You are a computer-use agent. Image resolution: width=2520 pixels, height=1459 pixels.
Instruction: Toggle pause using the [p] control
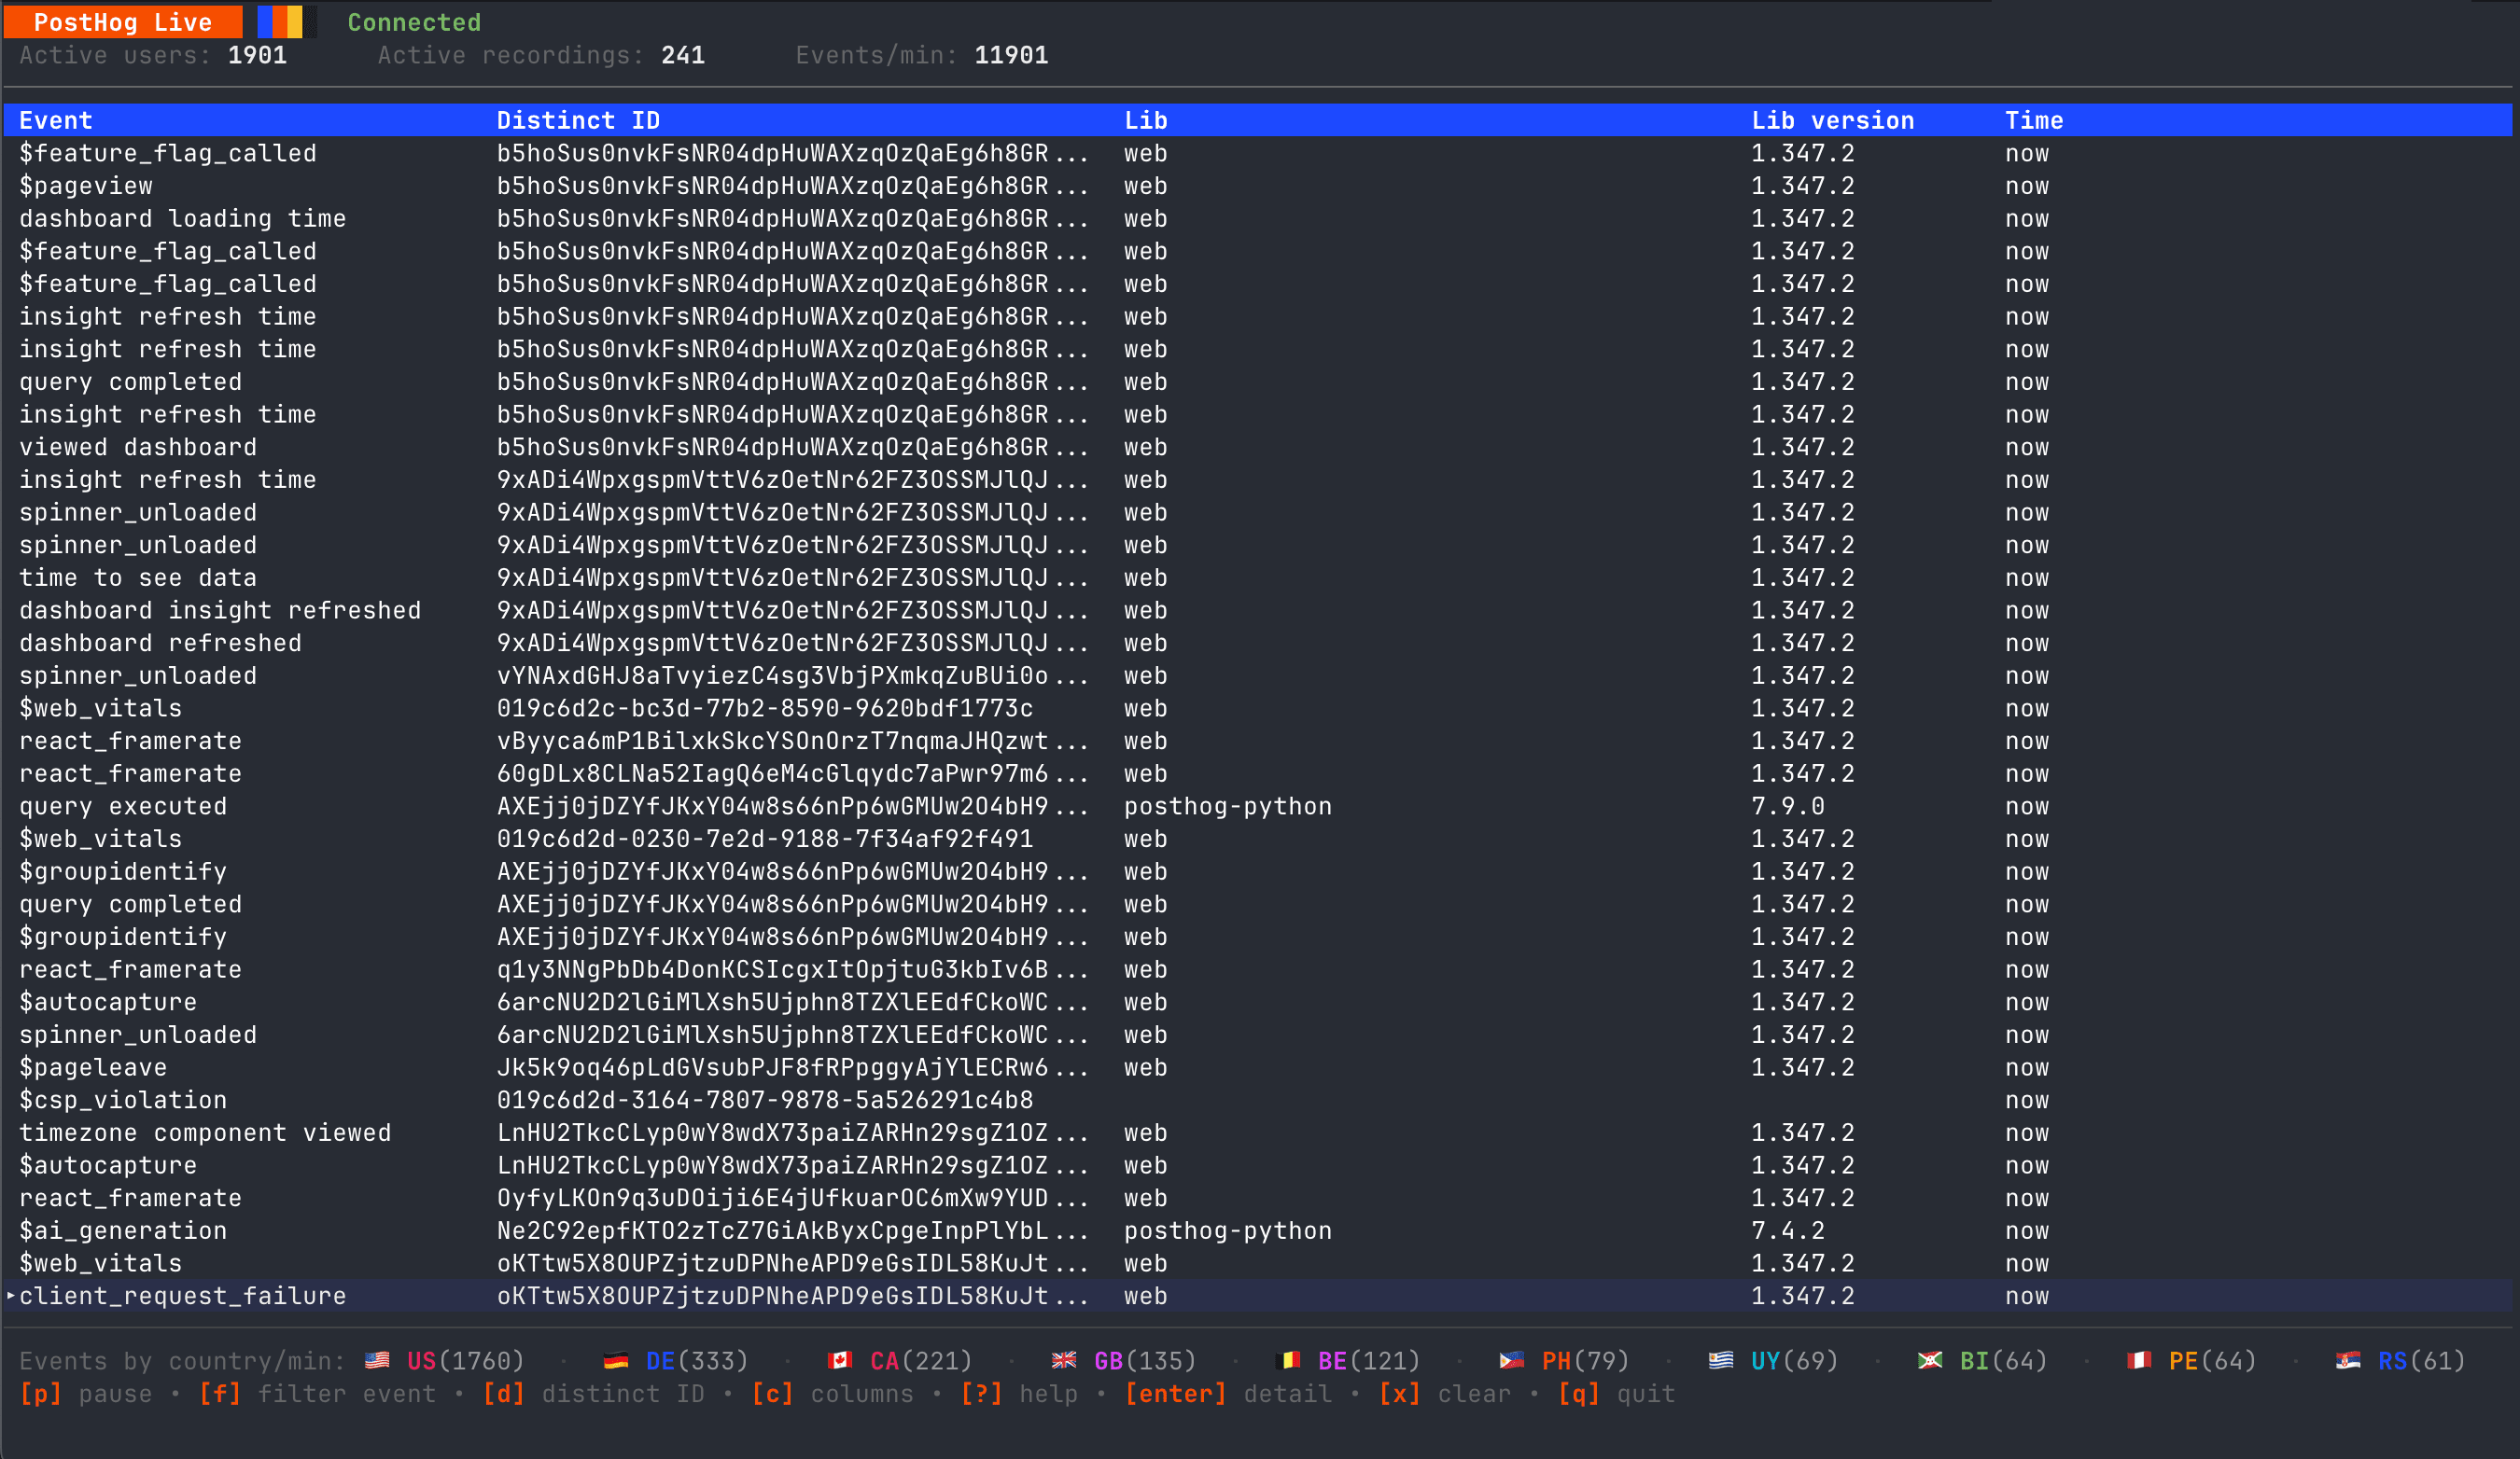click(x=42, y=1394)
